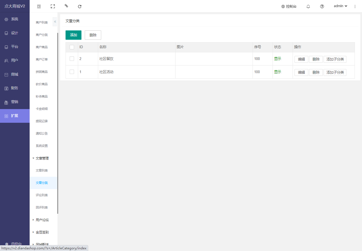Open 商户商品 in the submenu

click(42, 47)
